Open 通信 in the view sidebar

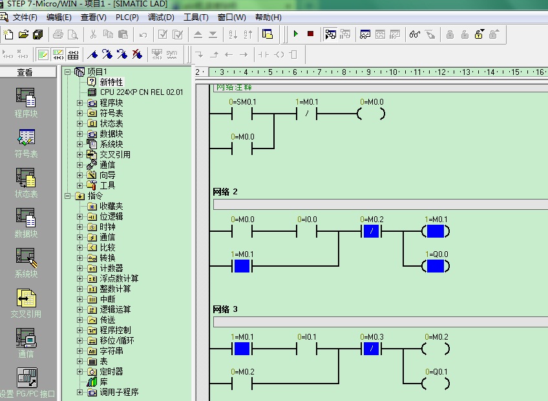coord(26,343)
